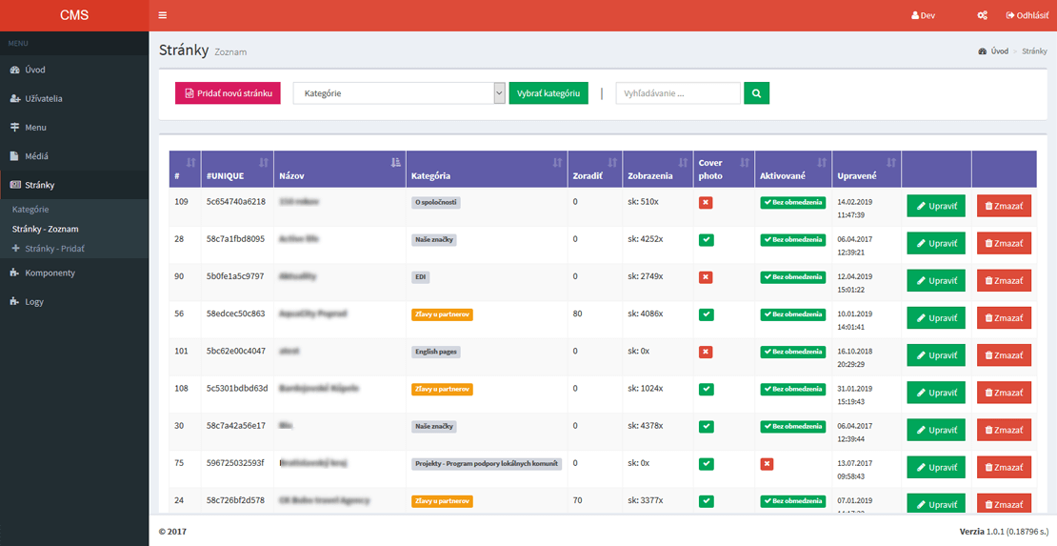Delete row 90 with Zmazať

point(1005,281)
